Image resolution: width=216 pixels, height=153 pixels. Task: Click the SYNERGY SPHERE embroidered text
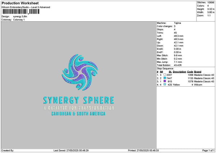click(x=78, y=100)
